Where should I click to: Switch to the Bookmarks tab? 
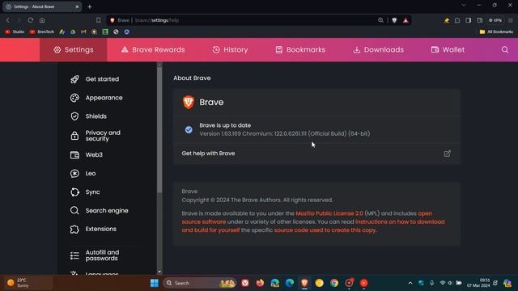point(300,50)
